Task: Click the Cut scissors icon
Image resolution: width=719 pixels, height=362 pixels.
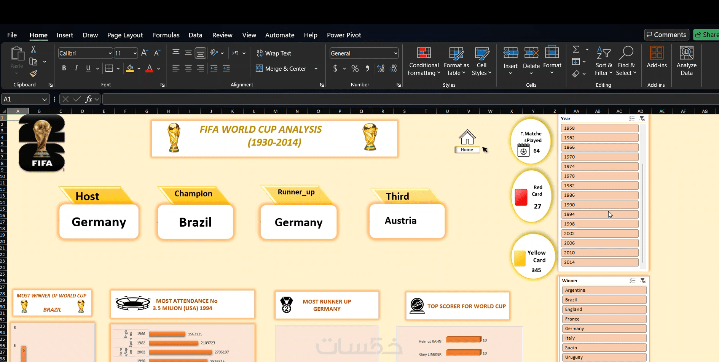Action: click(x=33, y=49)
